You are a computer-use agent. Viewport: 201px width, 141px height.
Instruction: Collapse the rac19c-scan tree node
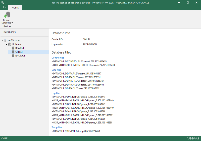coord(3,40)
